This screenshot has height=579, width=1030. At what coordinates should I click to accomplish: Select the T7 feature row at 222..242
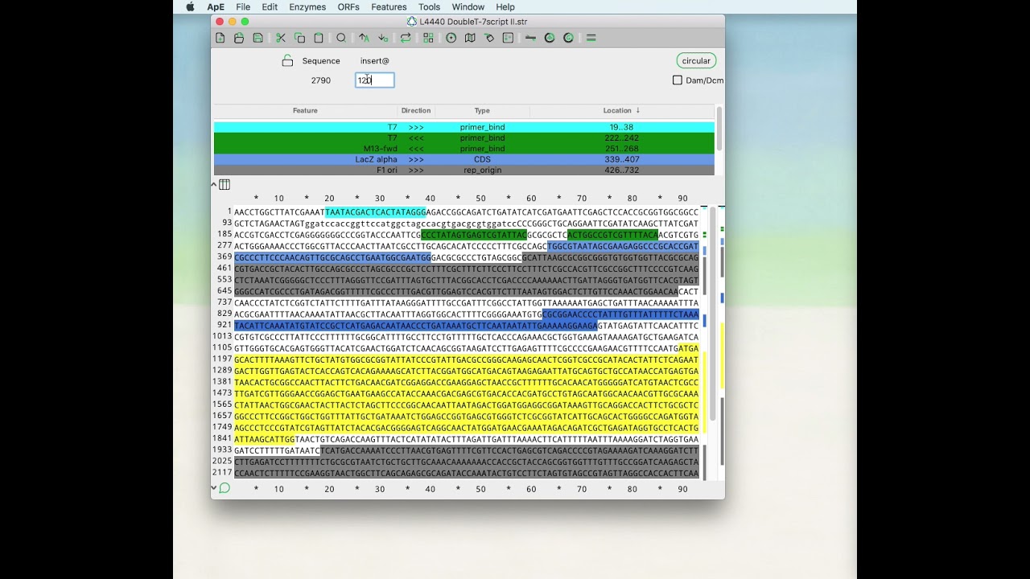[x=464, y=138]
